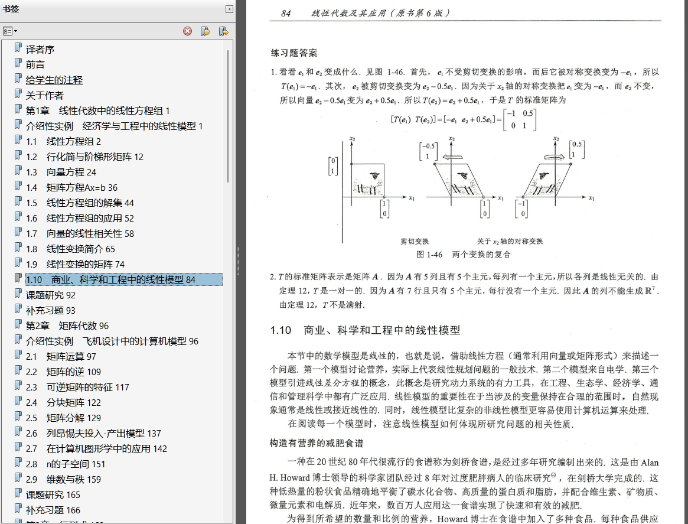688x524 pixels.
Task: Open bookmark 2.5 矩阵分解 129
Action: 63,418
